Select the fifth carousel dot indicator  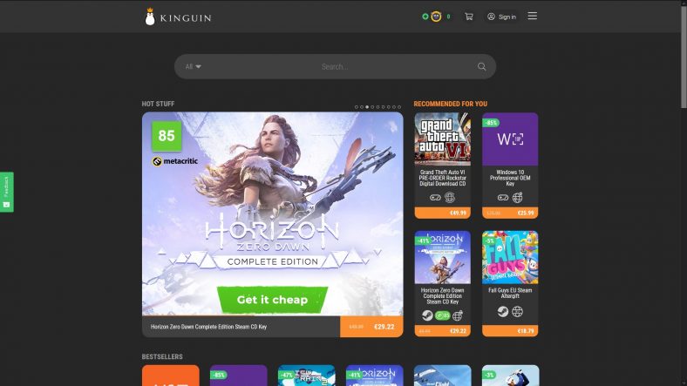[378, 107]
